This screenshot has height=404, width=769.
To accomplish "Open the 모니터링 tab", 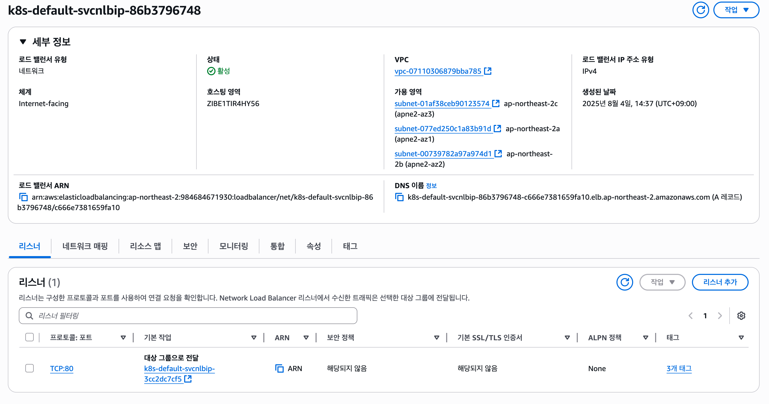I will pos(234,246).
